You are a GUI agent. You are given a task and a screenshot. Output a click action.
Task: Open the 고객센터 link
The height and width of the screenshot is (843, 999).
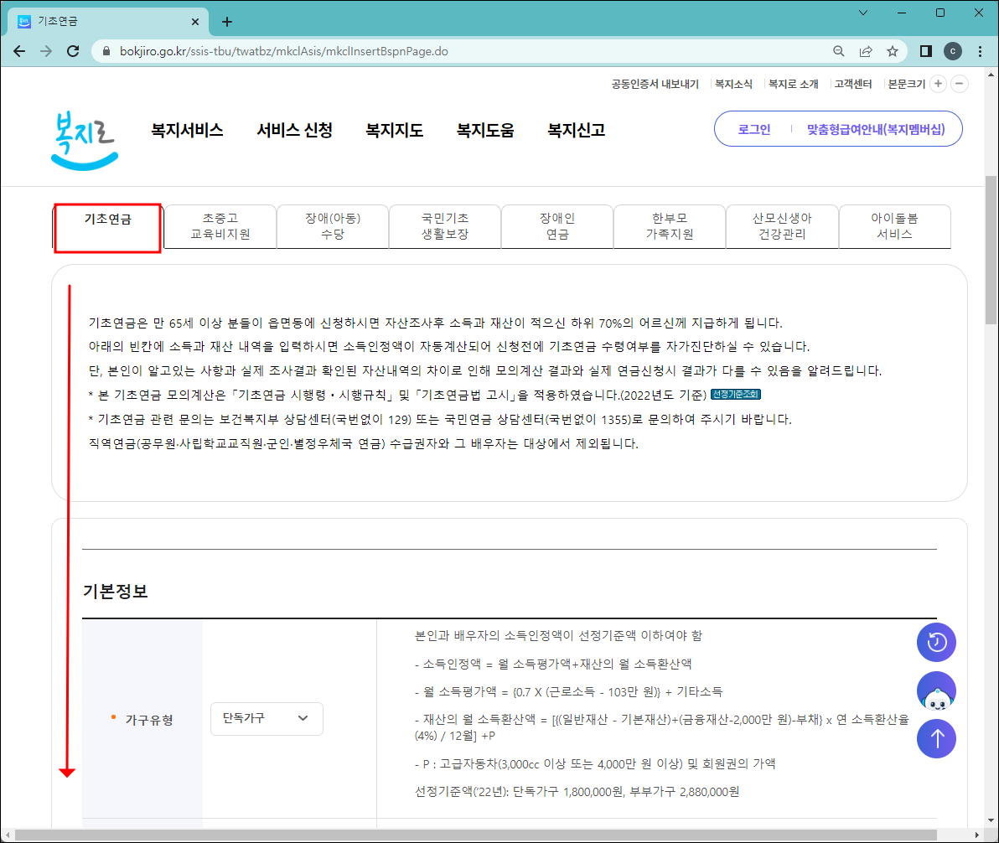coord(853,84)
